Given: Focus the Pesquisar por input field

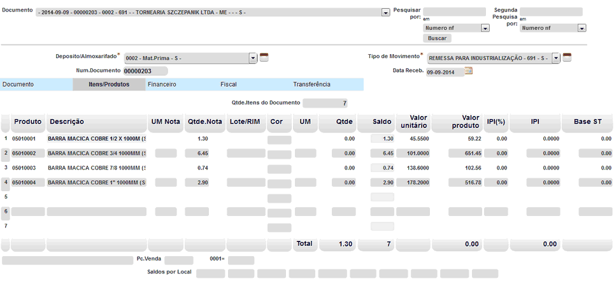Looking at the screenshot, I should click(454, 11).
